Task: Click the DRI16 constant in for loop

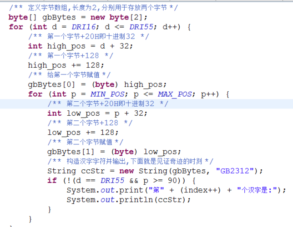Action: (84, 27)
